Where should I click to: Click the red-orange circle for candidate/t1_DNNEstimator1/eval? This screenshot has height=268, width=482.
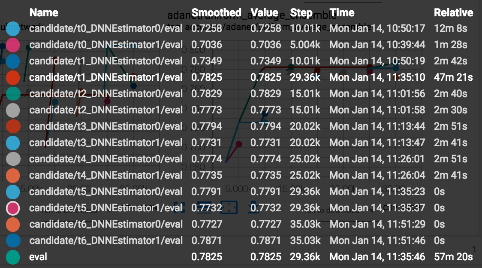[x=13, y=78]
